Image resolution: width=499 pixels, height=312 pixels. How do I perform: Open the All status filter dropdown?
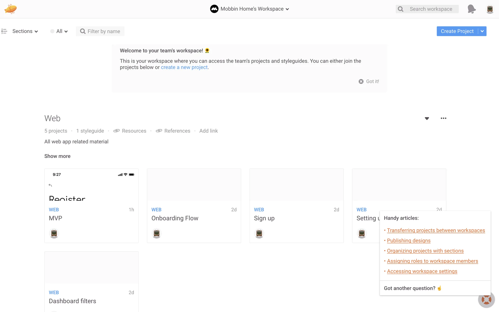pyautogui.click(x=59, y=31)
